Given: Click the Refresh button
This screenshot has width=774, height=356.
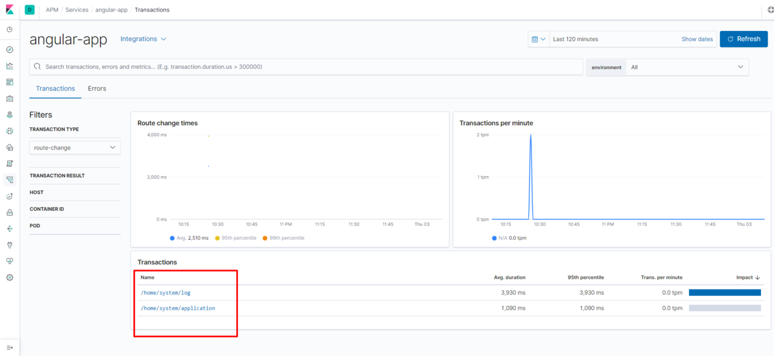Looking at the screenshot, I should (x=744, y=39).
